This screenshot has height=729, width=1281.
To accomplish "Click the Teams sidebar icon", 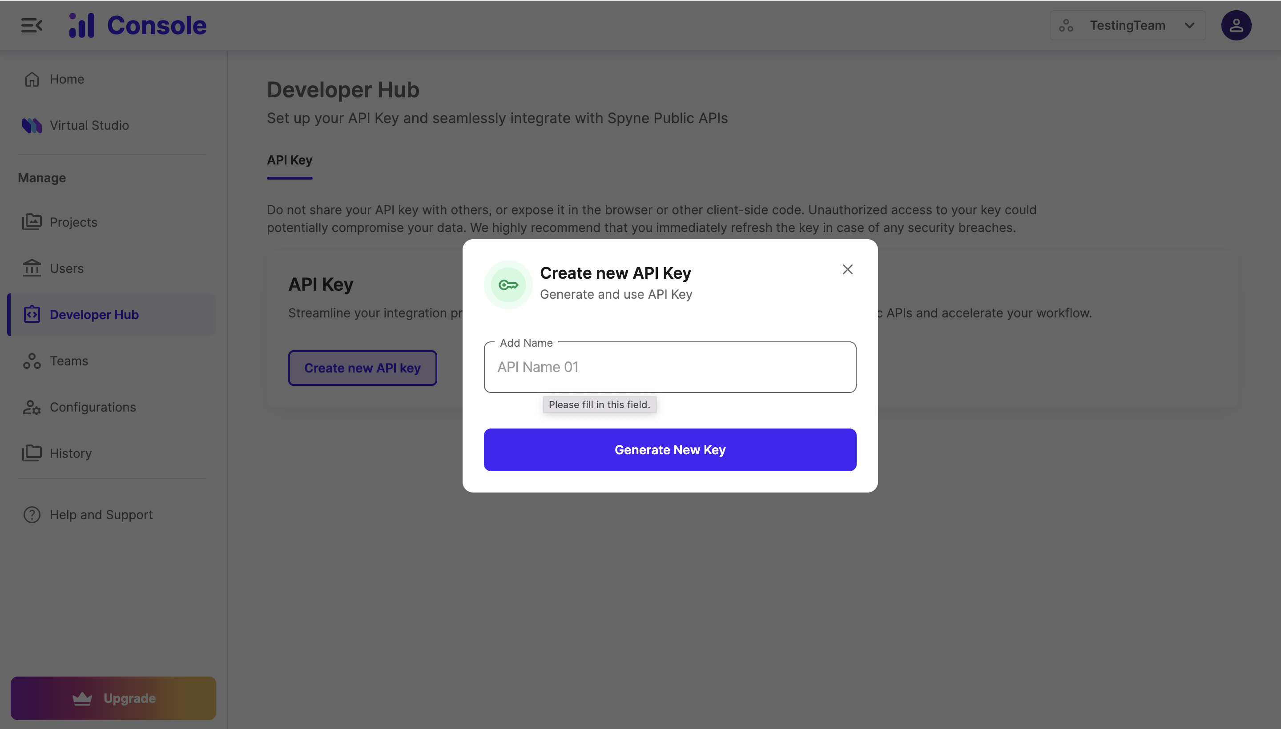I will 32,361.
